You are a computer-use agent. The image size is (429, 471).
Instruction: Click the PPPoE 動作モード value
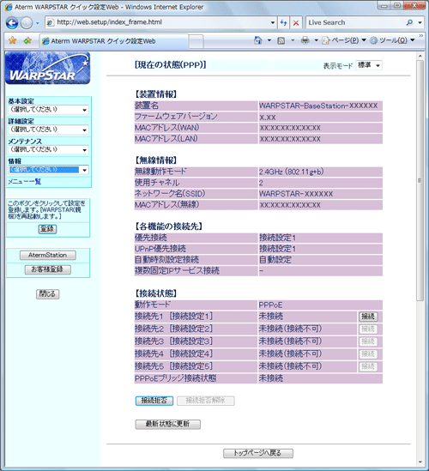point(270,305)
